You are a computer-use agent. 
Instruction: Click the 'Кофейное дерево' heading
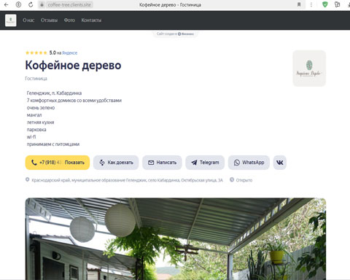[x=73, y=65]
